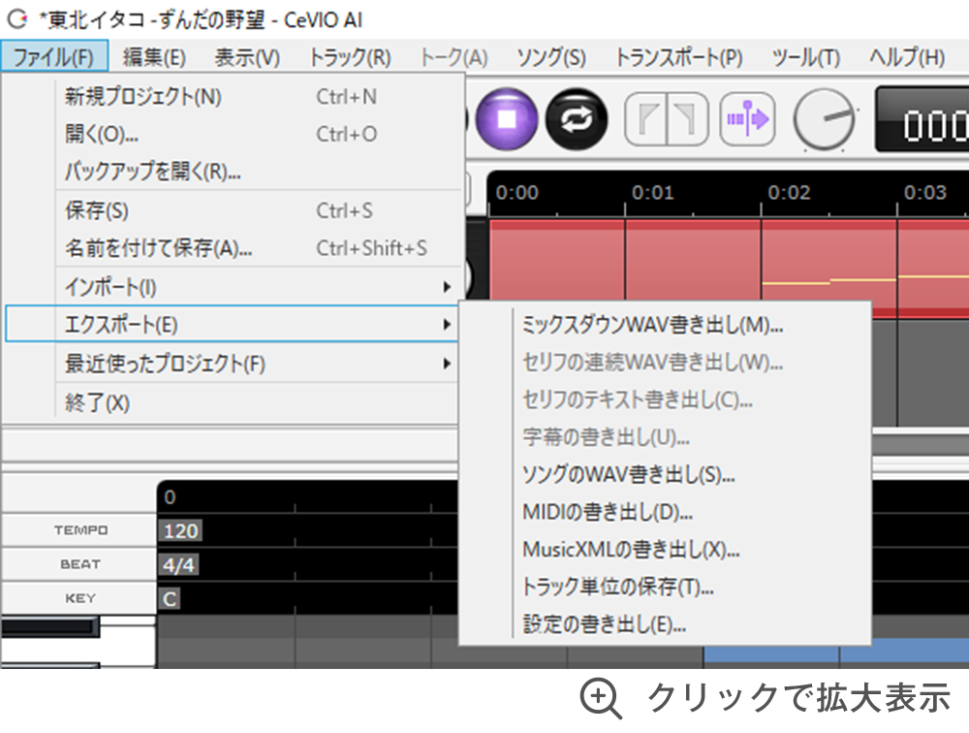Click the TEMPO row label
This screenshot has height=733, width=969.
[x=80, y=530]
